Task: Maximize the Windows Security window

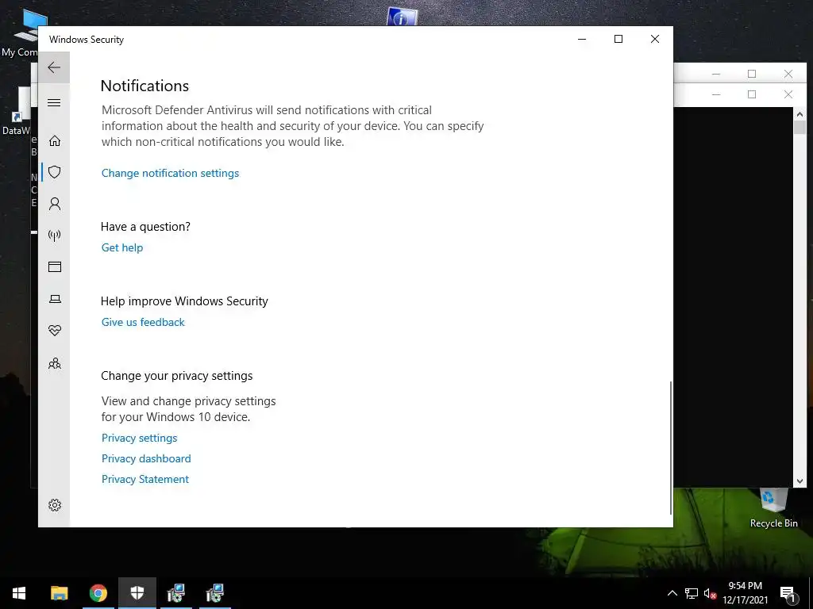Action: [x=618, y=40]
